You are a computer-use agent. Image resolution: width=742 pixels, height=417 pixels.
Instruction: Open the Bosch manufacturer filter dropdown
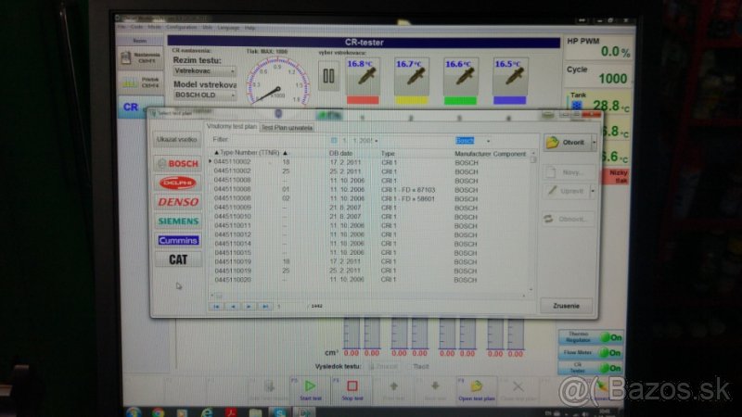pos(493,140)
